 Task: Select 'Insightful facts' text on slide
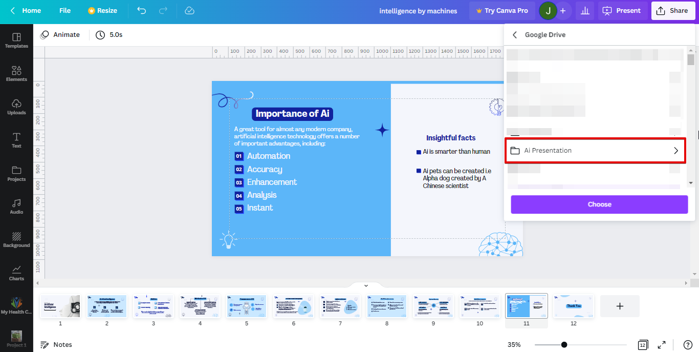(451, 138)
